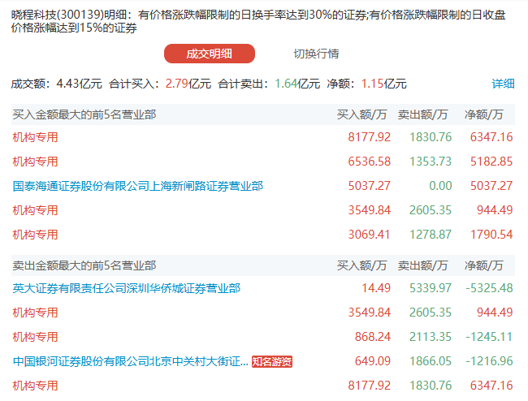Click the buy amount 14.49

[x=376, y=288]
